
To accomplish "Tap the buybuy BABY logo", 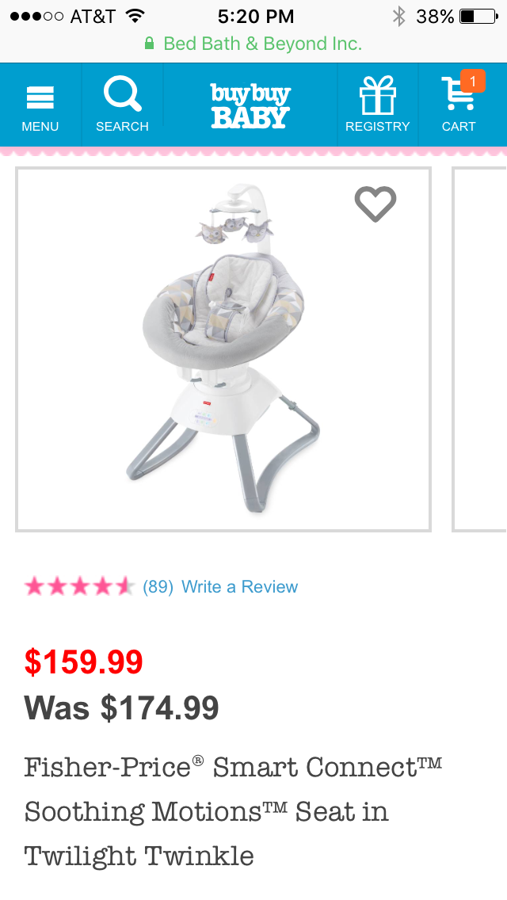I will point(250,105).
